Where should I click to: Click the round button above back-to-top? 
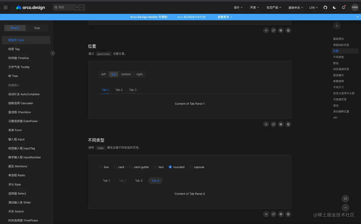346,199
